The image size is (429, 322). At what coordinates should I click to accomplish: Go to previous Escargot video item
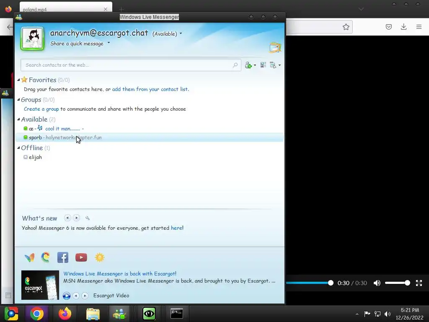coord(76,296)
